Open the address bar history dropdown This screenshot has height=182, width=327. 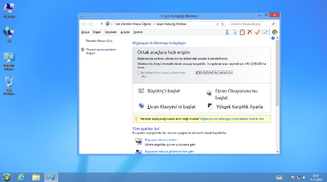[x=217, y=24]
